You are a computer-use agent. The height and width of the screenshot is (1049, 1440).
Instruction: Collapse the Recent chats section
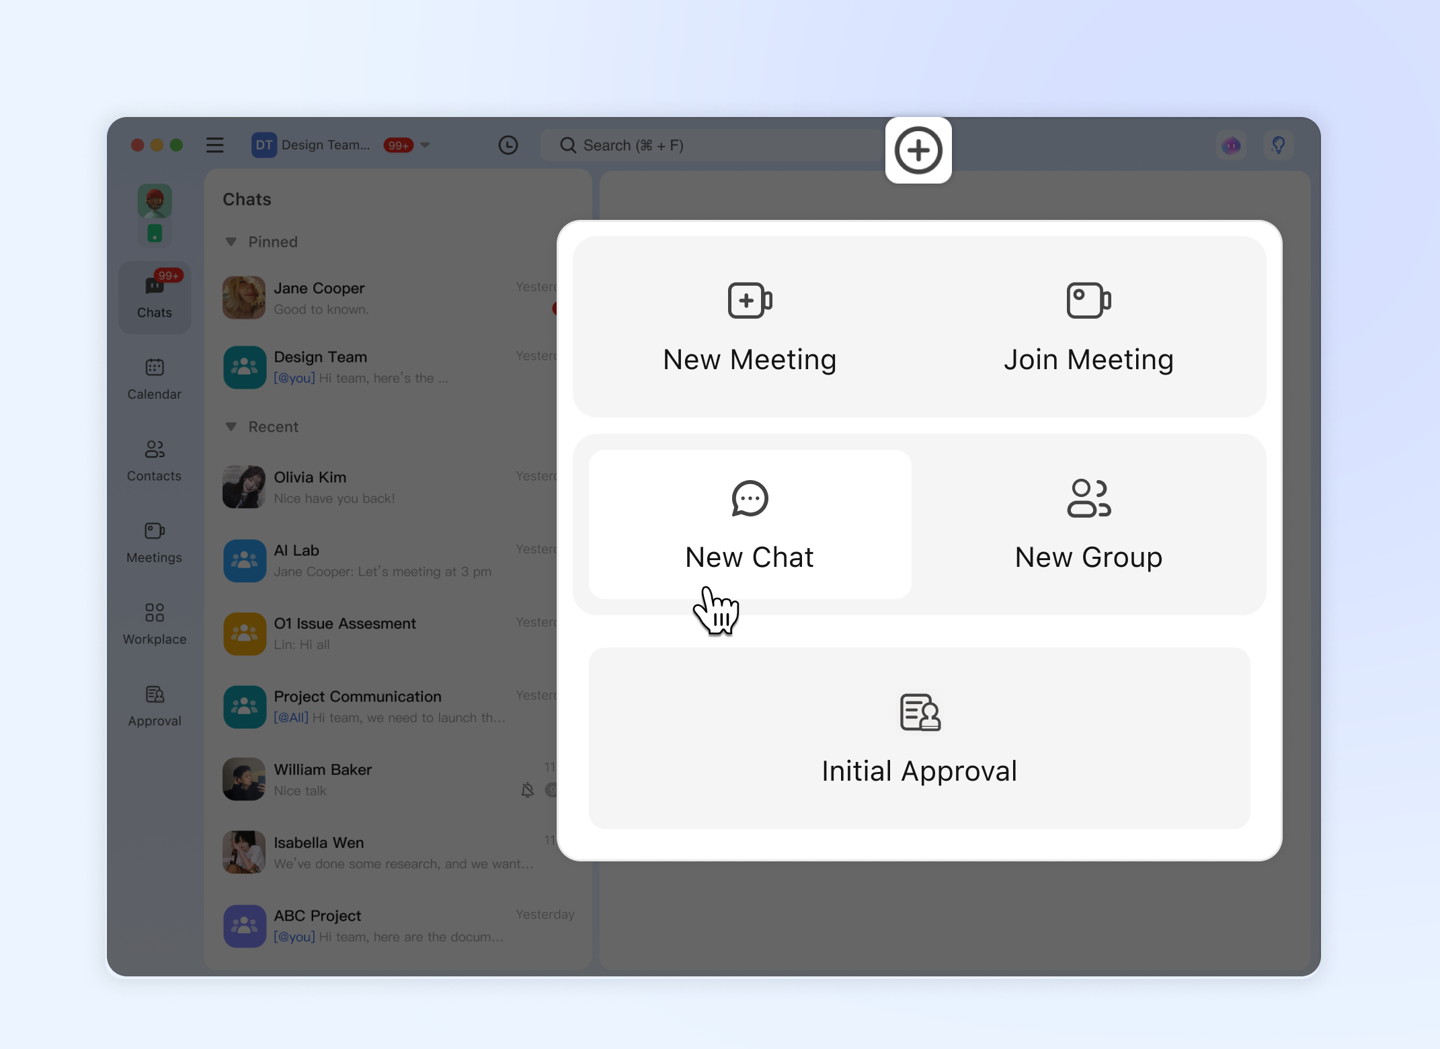point(231,426)
